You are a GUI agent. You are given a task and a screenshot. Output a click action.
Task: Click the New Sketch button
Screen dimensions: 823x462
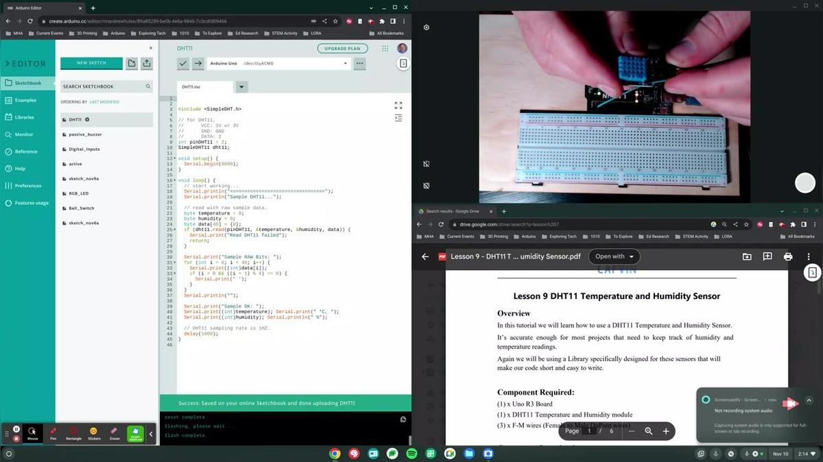click(91, 63)
